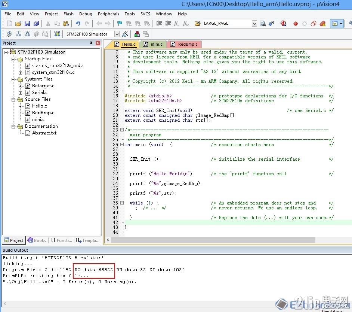Save the current file using the floppy icon
Screen dimensions: 352x312
point(27,23)
